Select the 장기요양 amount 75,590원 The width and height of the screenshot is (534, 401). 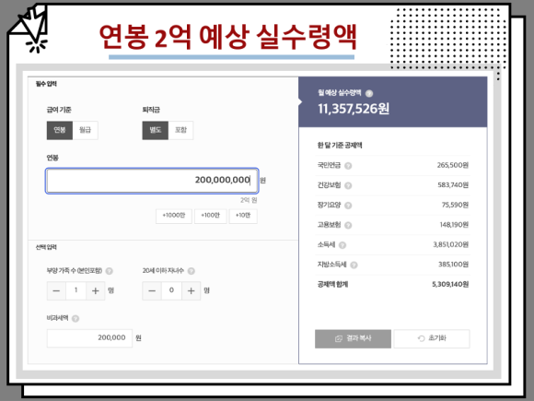point(455,205)
